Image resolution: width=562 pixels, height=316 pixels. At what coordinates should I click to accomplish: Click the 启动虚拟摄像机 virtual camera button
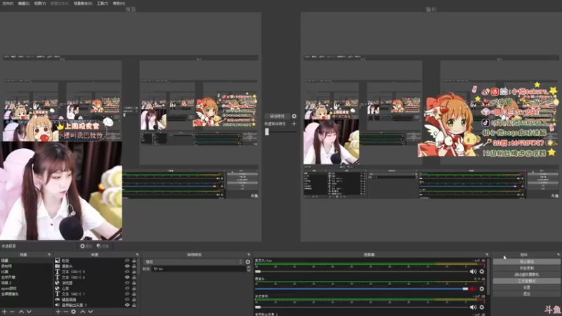(x=526, y=275)
